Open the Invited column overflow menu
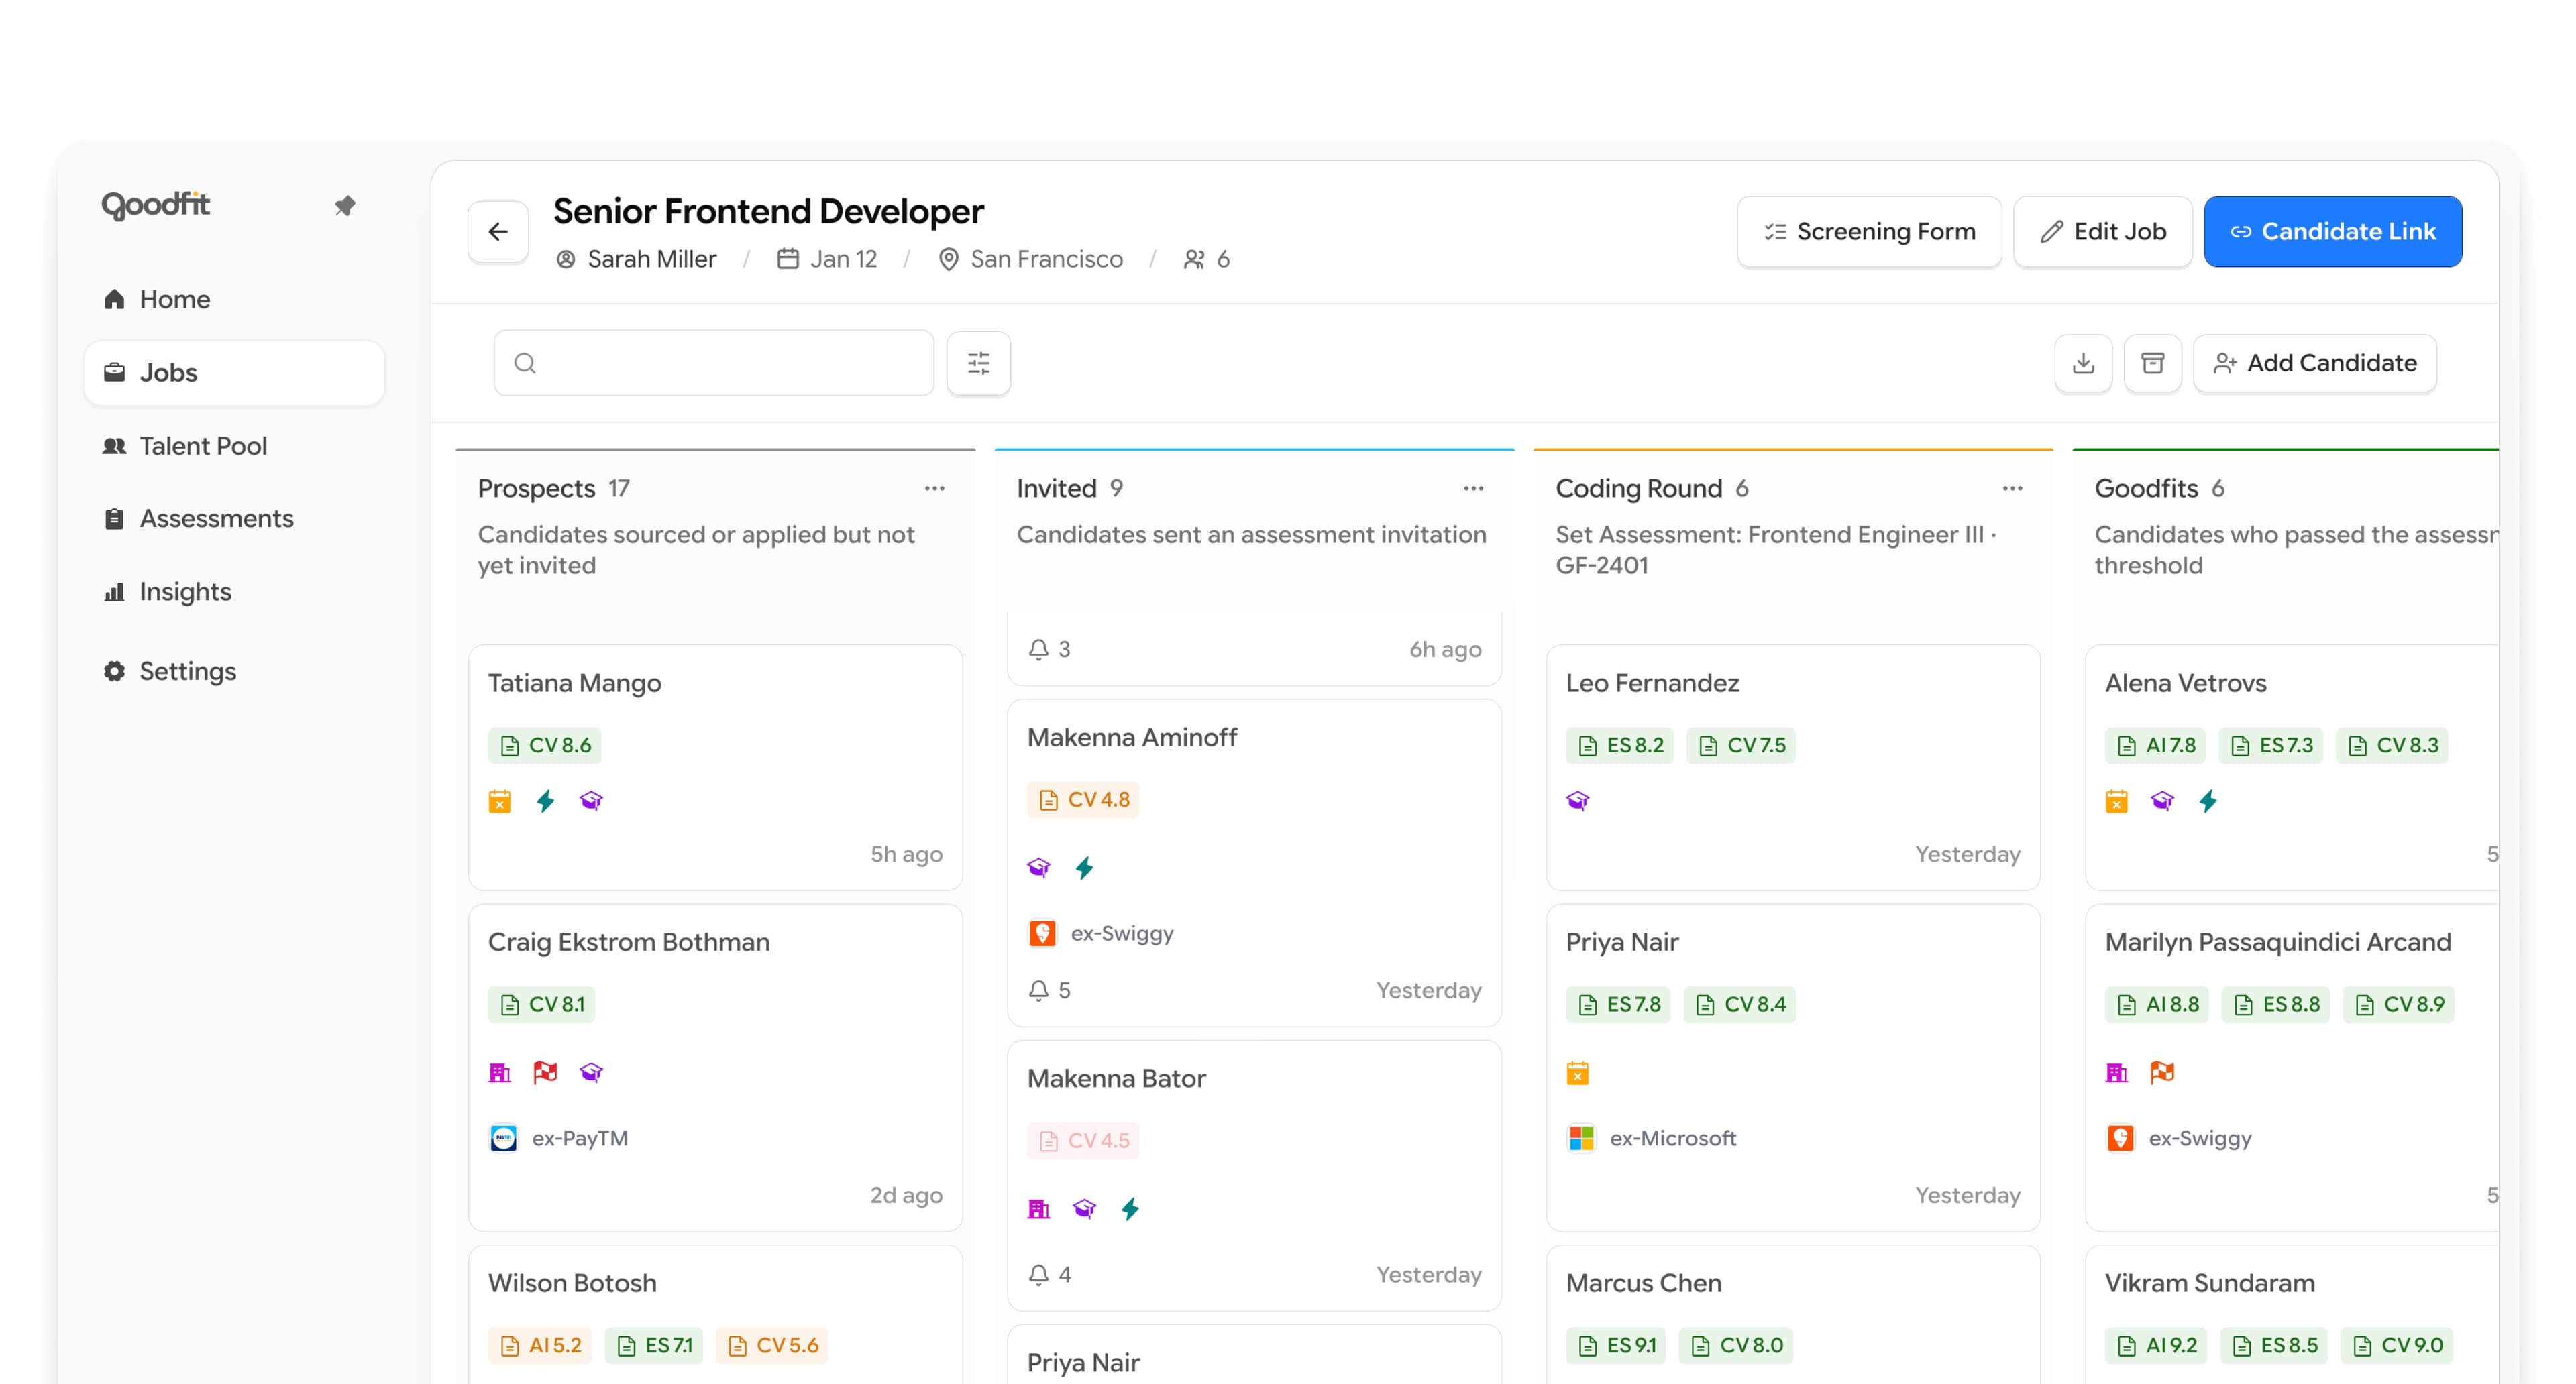 click(x=1473, y=487)
